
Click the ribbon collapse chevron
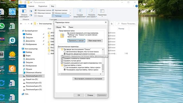(x=134, y=6)
